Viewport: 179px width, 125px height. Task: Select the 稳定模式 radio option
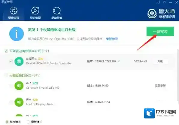(7, 122)
